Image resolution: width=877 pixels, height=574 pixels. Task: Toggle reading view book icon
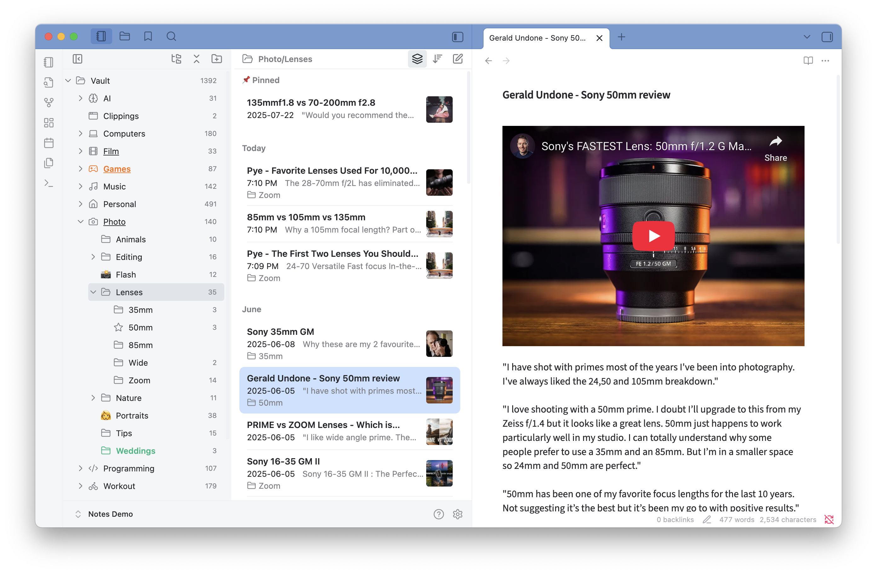pyautogui.click(x=808, y=61)
